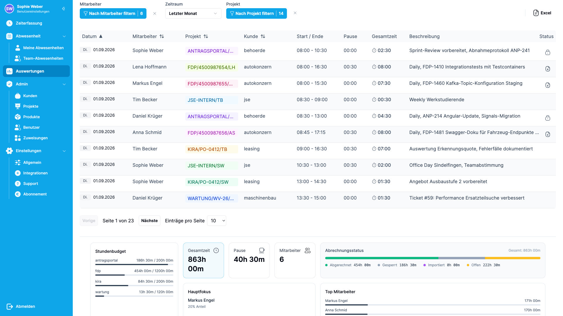Open the Nach Projekt filtern filter

(x=256, y=13)
